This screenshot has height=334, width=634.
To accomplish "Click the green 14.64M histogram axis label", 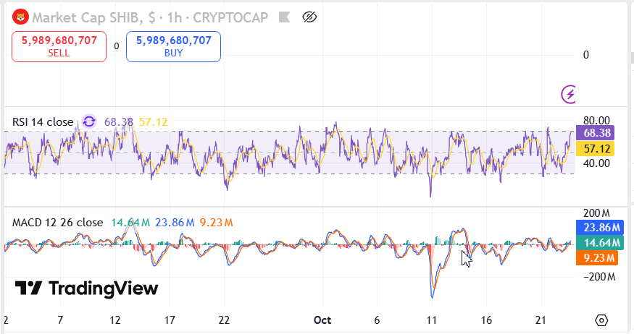I will pyautogui.click(x=595, y=242).
